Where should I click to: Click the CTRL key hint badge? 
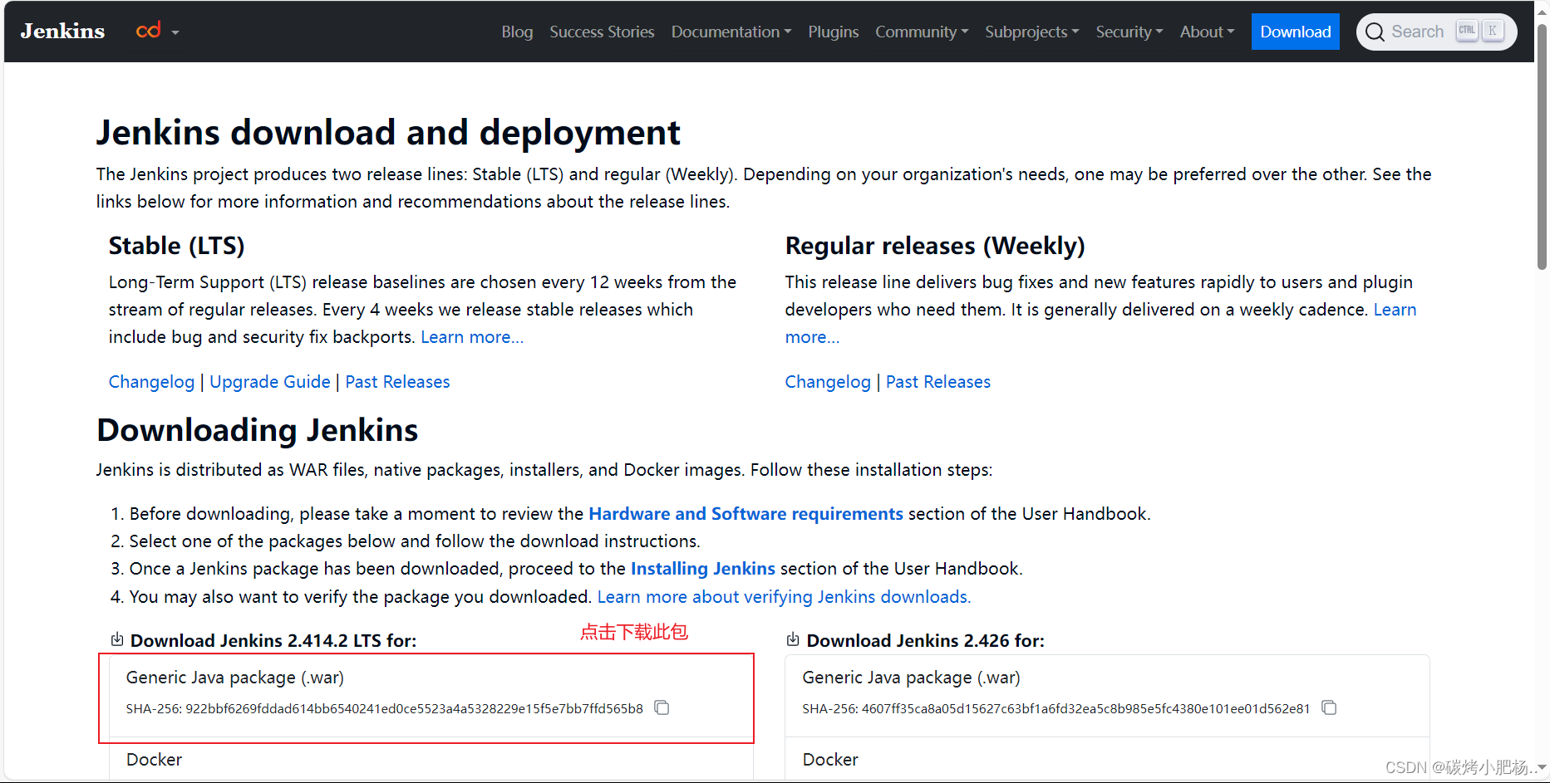tap(1467, 30)
